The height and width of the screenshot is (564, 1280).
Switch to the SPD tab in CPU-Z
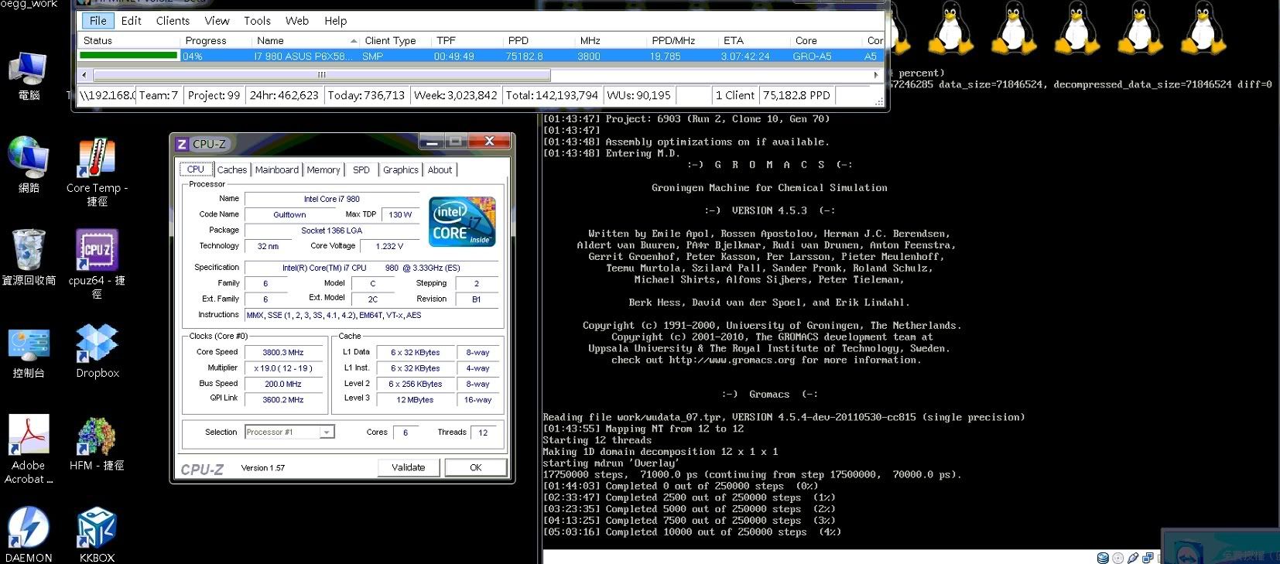coord(361,170)
